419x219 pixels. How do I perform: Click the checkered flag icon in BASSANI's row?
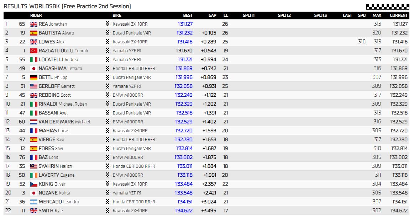(x=108, y=113)
